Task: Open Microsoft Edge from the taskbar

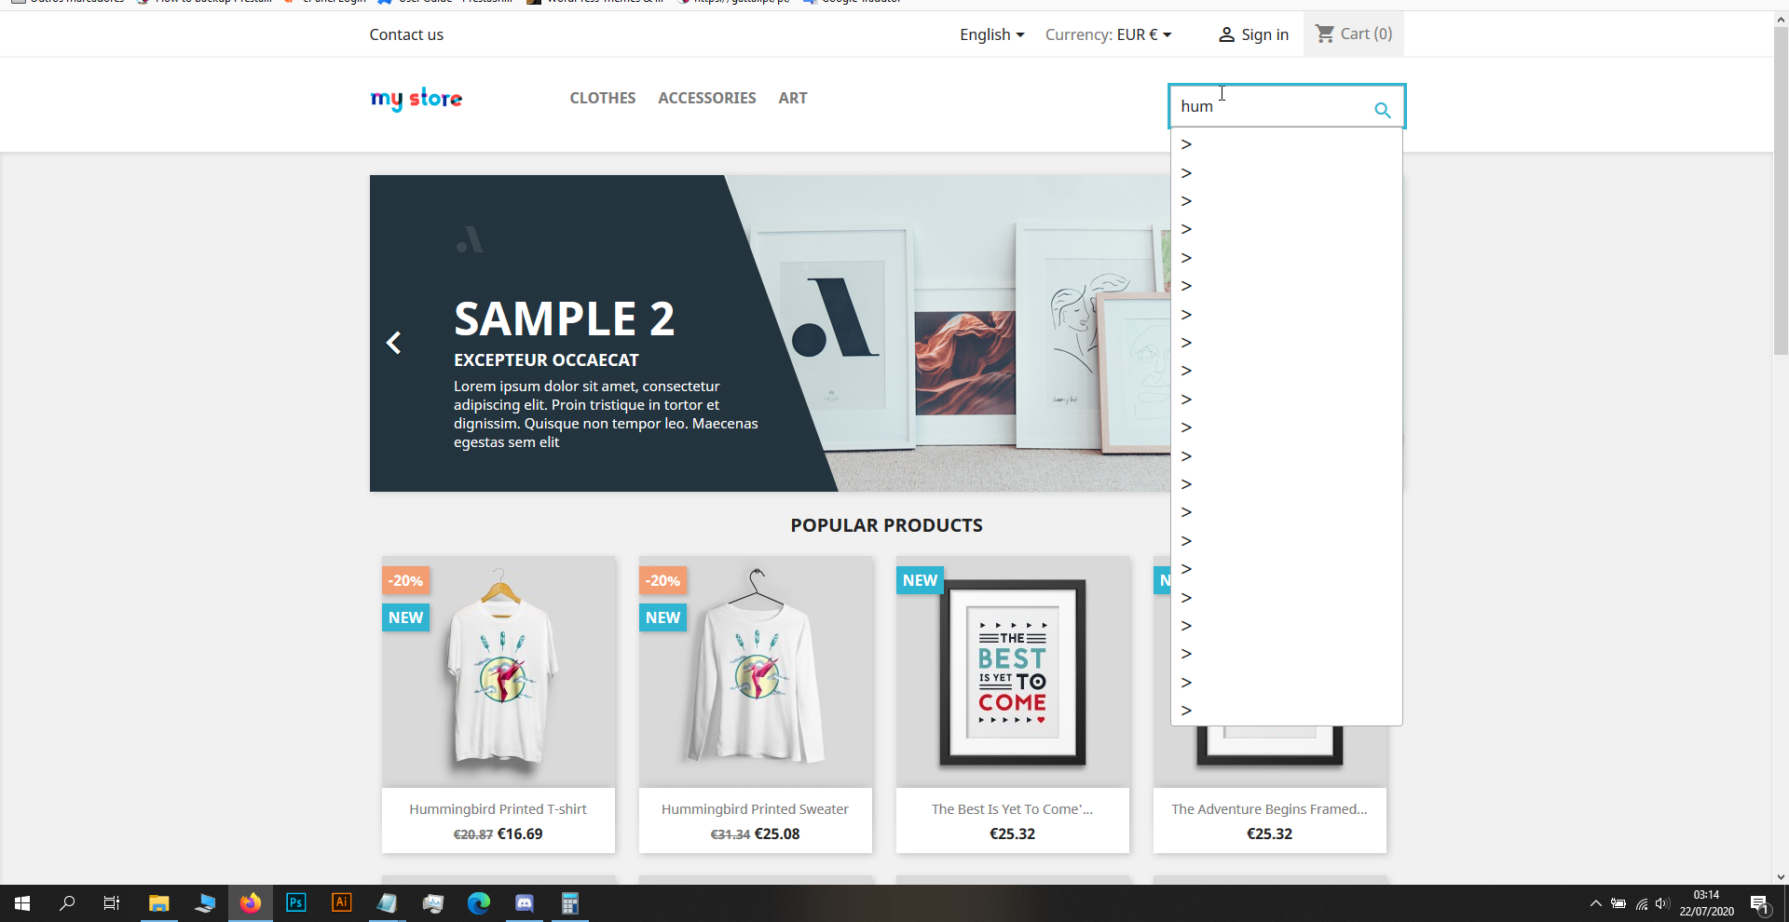Action: 479,903
